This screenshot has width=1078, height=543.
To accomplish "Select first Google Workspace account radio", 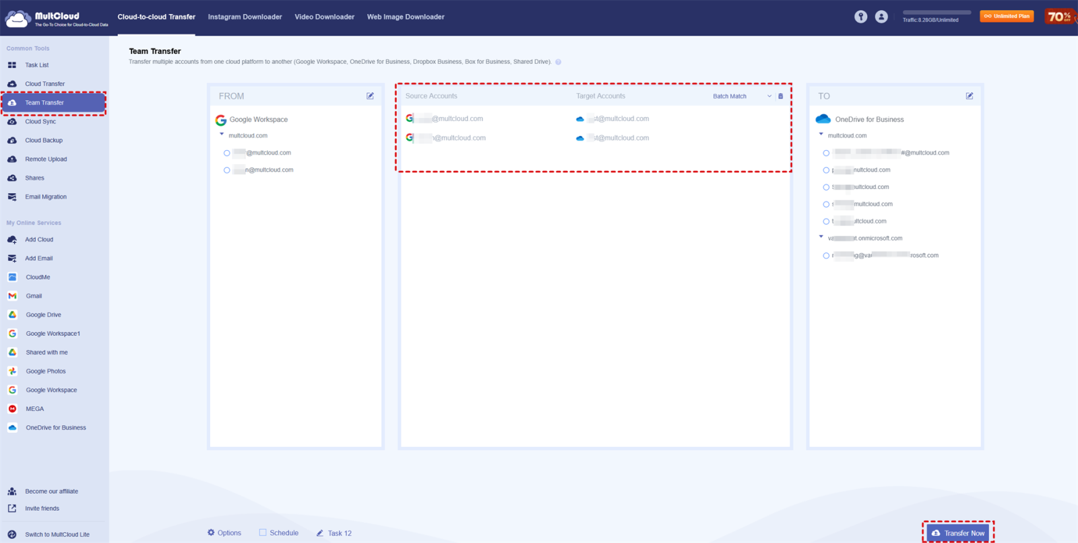I will pos(227,153).
